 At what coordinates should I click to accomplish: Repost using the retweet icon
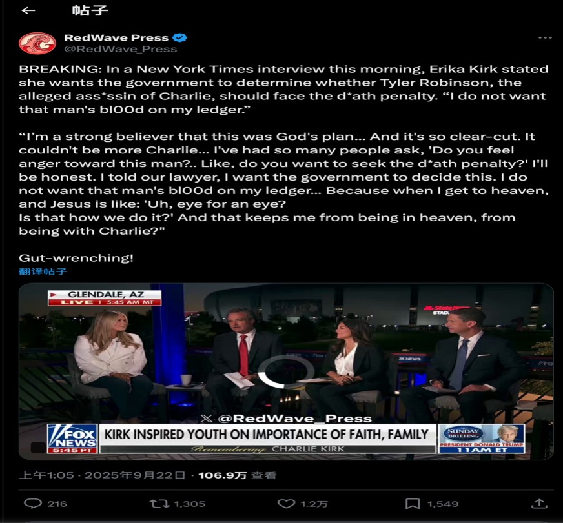tap(159, 504)
